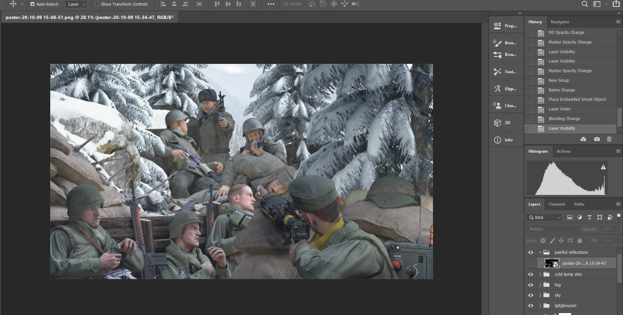Open the Auto-Select Layer dropdown
The image size is (623, 315).
(76, 4)
